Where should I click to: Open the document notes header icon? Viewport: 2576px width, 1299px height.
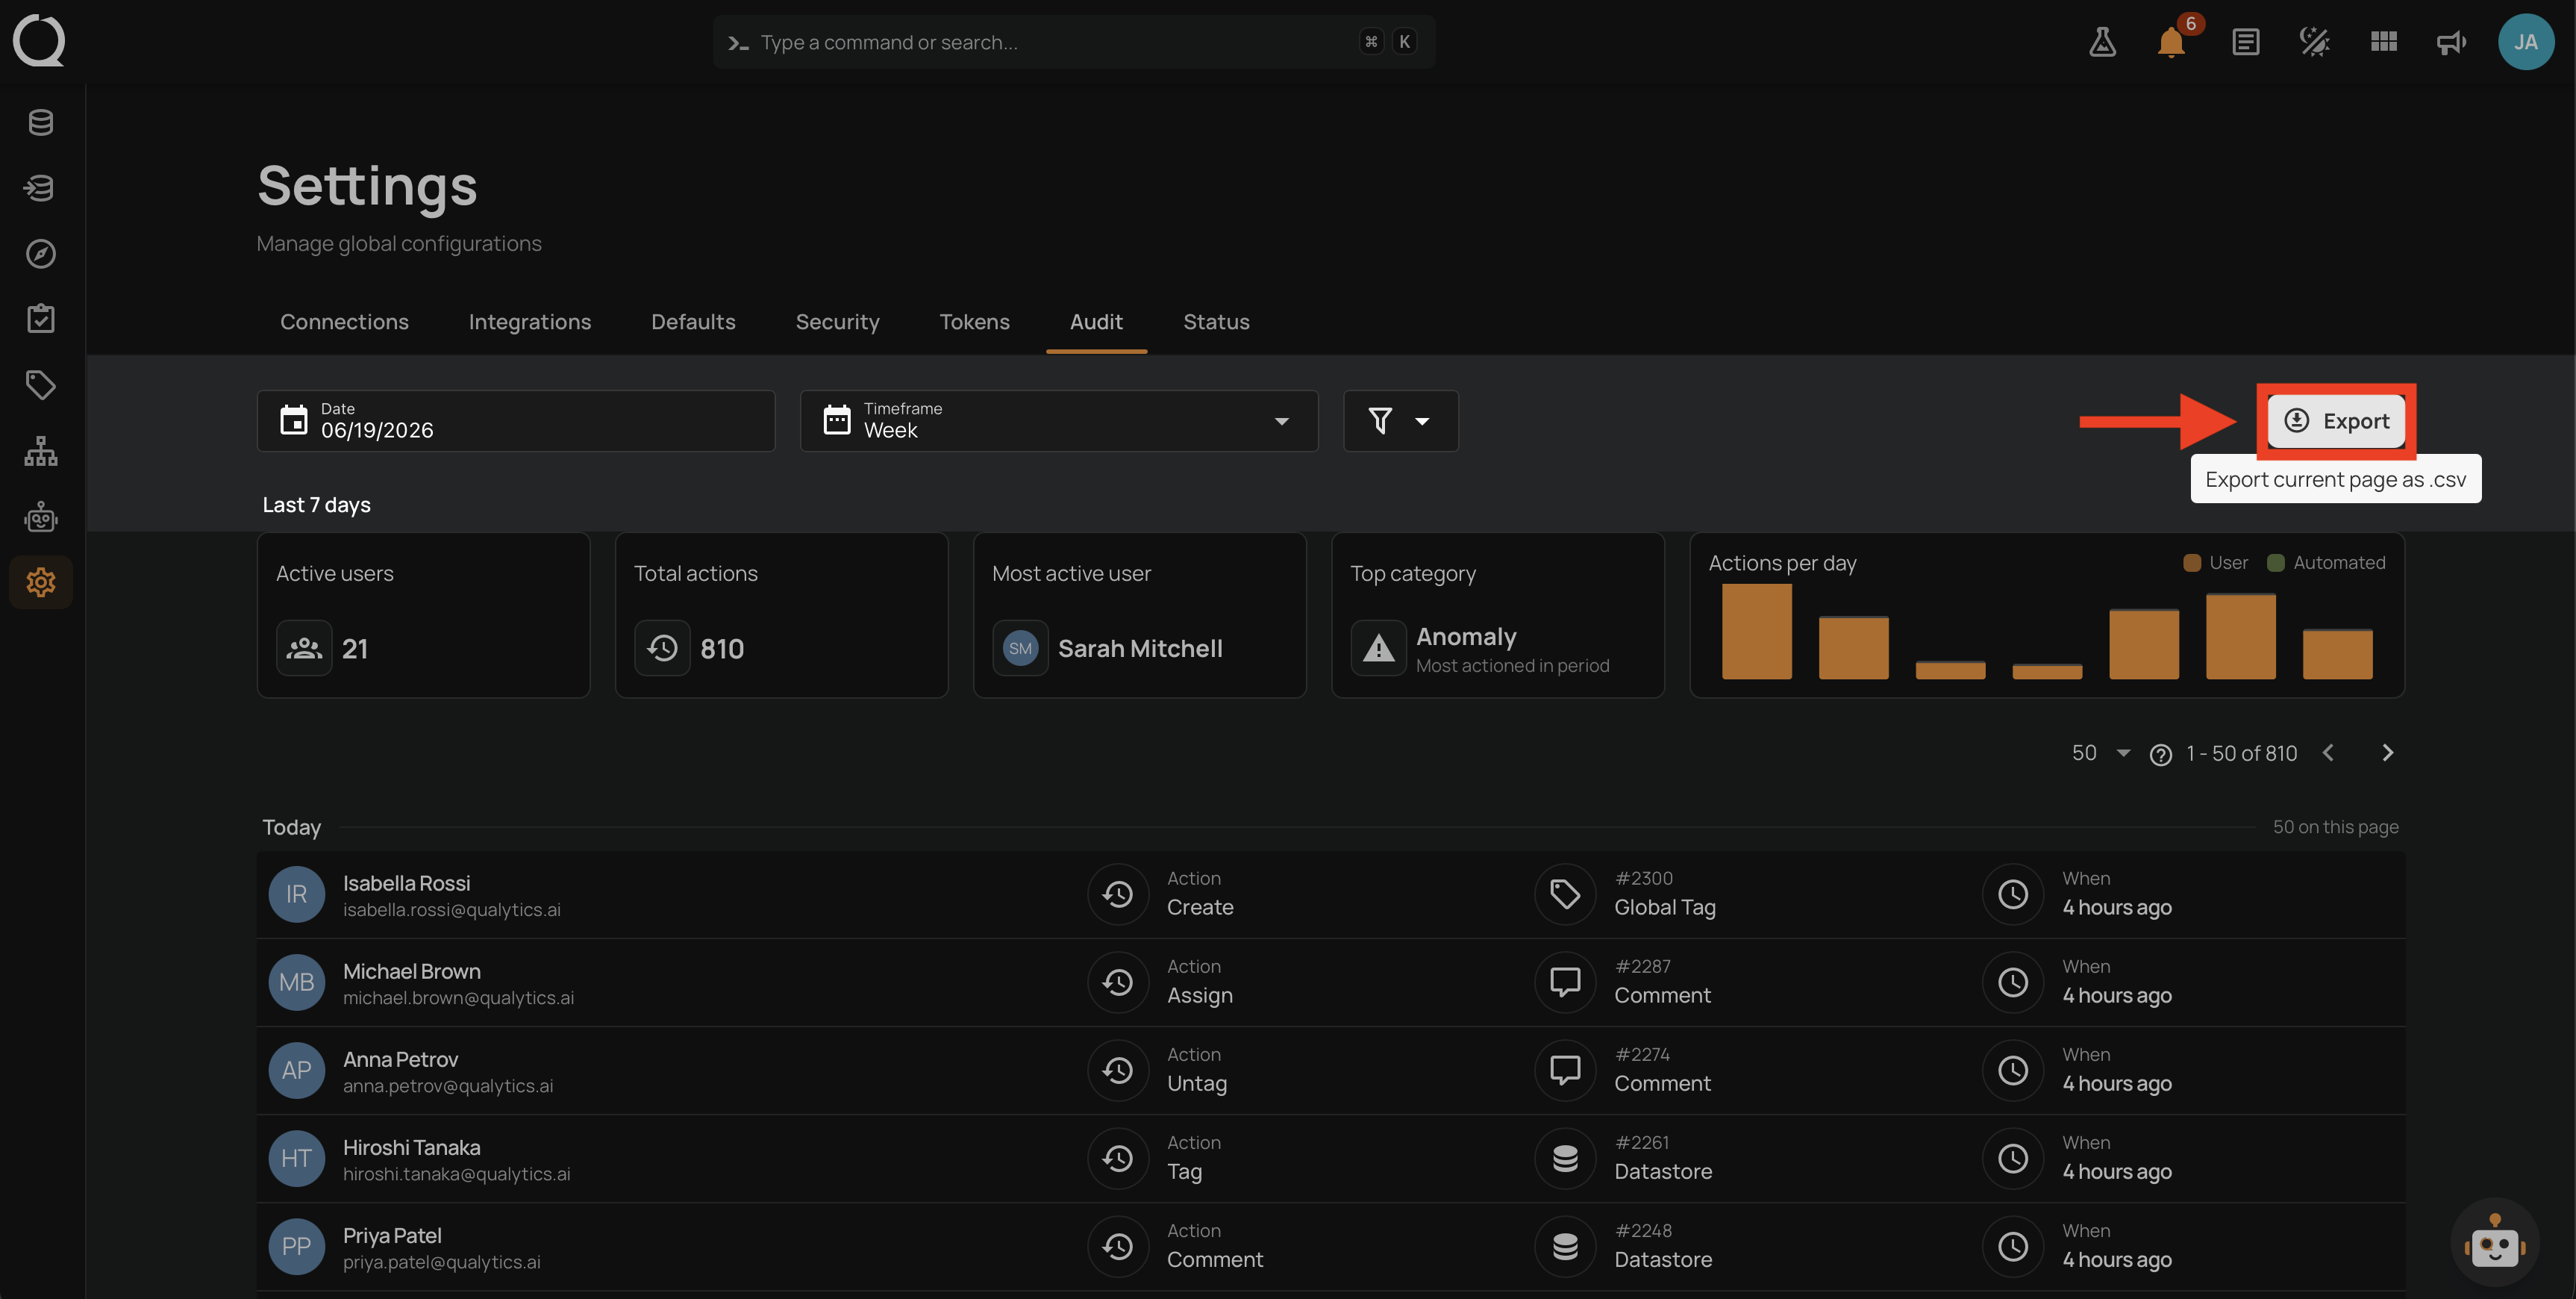tap(2245, 42)
